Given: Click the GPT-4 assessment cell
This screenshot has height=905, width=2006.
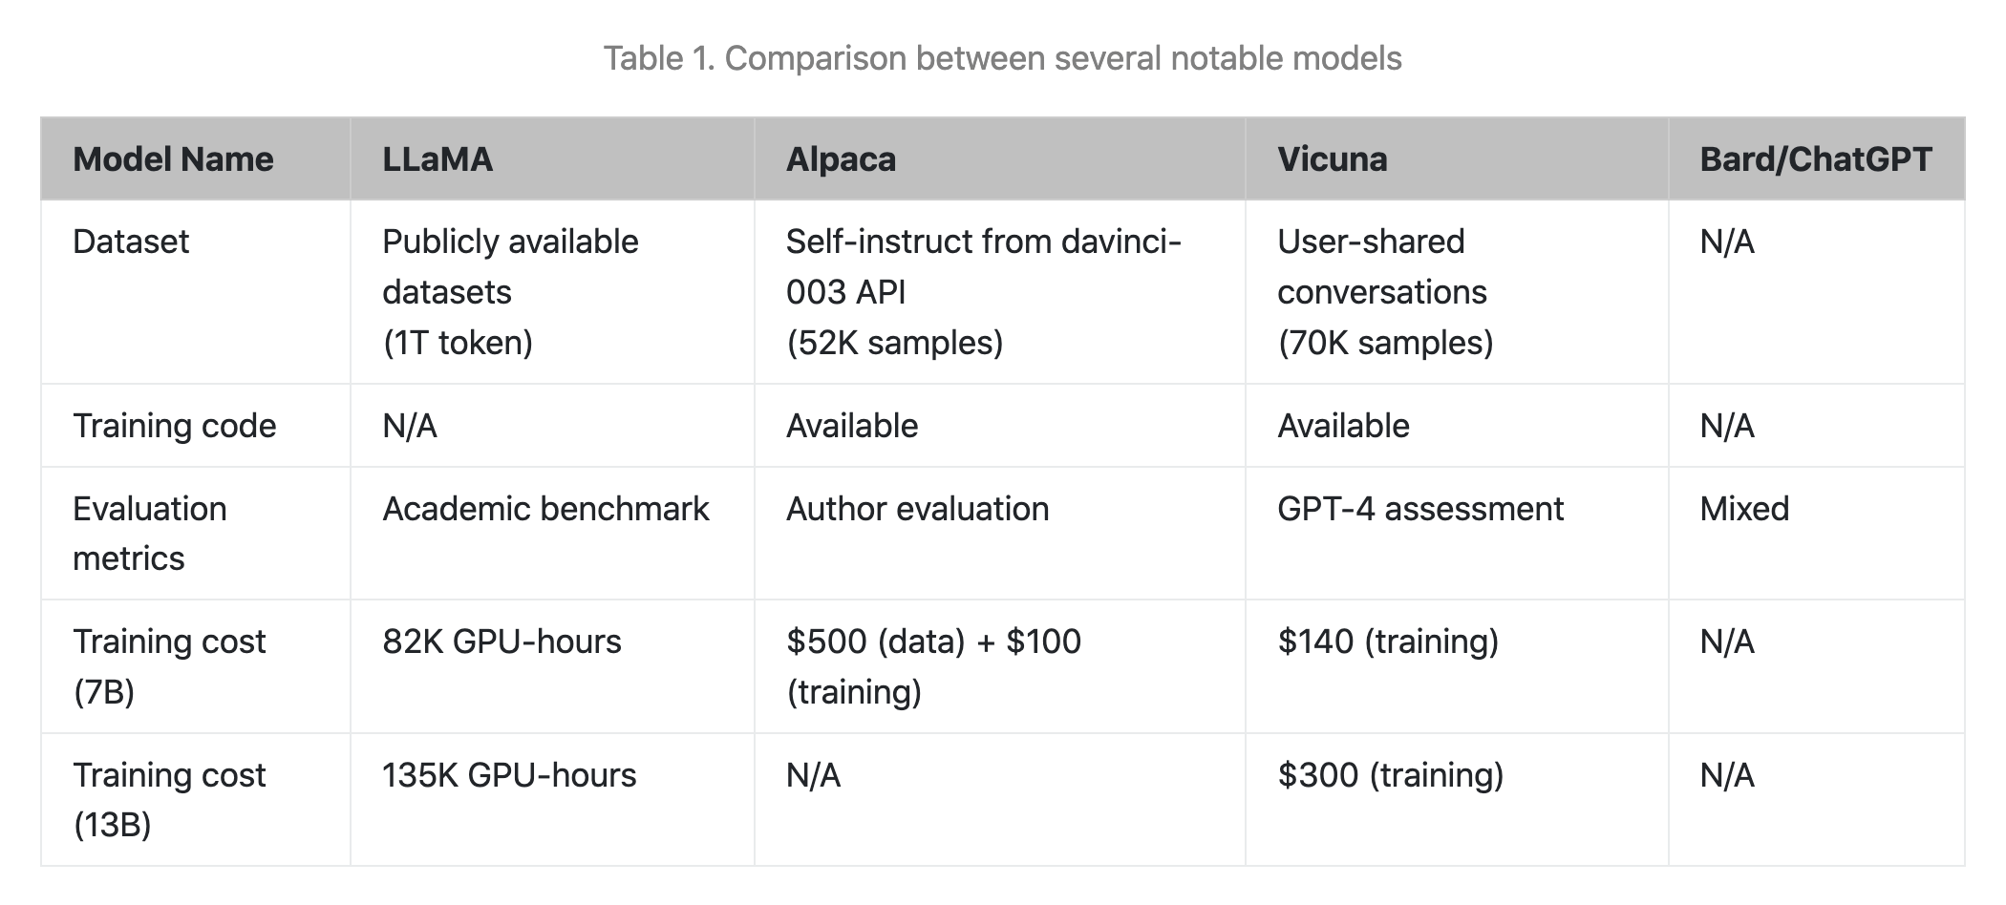Looking at the screenshot, I should (1457, 534).
